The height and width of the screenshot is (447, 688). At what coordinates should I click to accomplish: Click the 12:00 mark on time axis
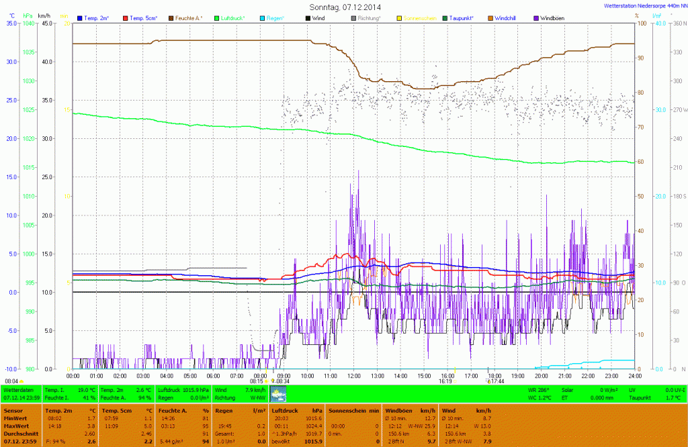tap(354, 375)
